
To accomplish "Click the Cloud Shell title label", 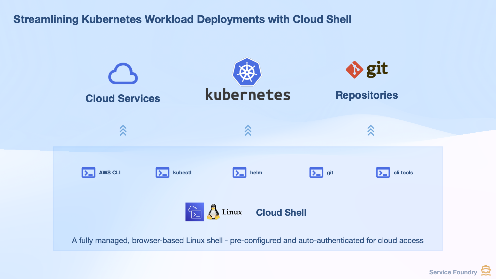I will 281,212.
